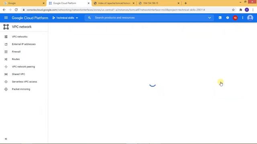The image size is (257, 144).
Task: Open the help question mark menu
Action: click(228, 18)
